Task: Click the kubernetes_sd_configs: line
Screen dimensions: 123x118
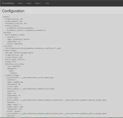Action: pos(15,64)
